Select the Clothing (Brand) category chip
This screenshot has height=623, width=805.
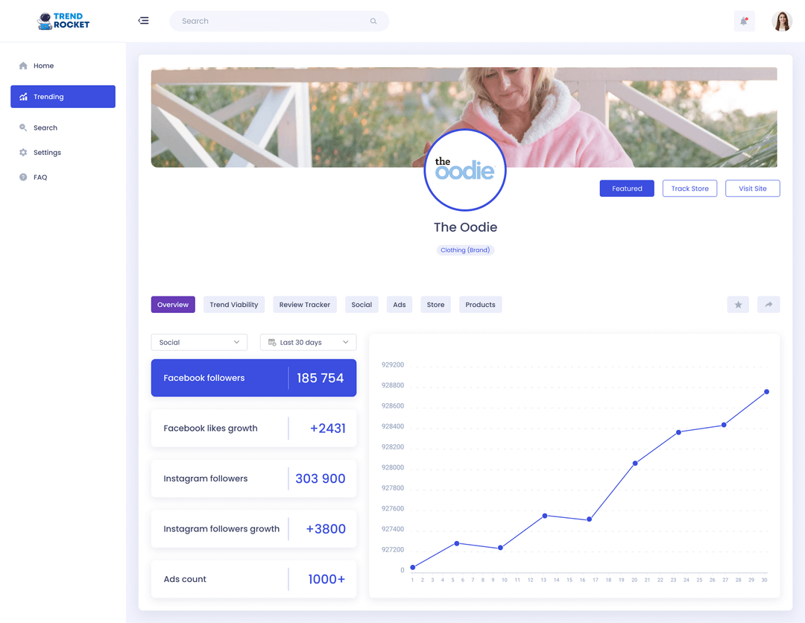(465, 250)
